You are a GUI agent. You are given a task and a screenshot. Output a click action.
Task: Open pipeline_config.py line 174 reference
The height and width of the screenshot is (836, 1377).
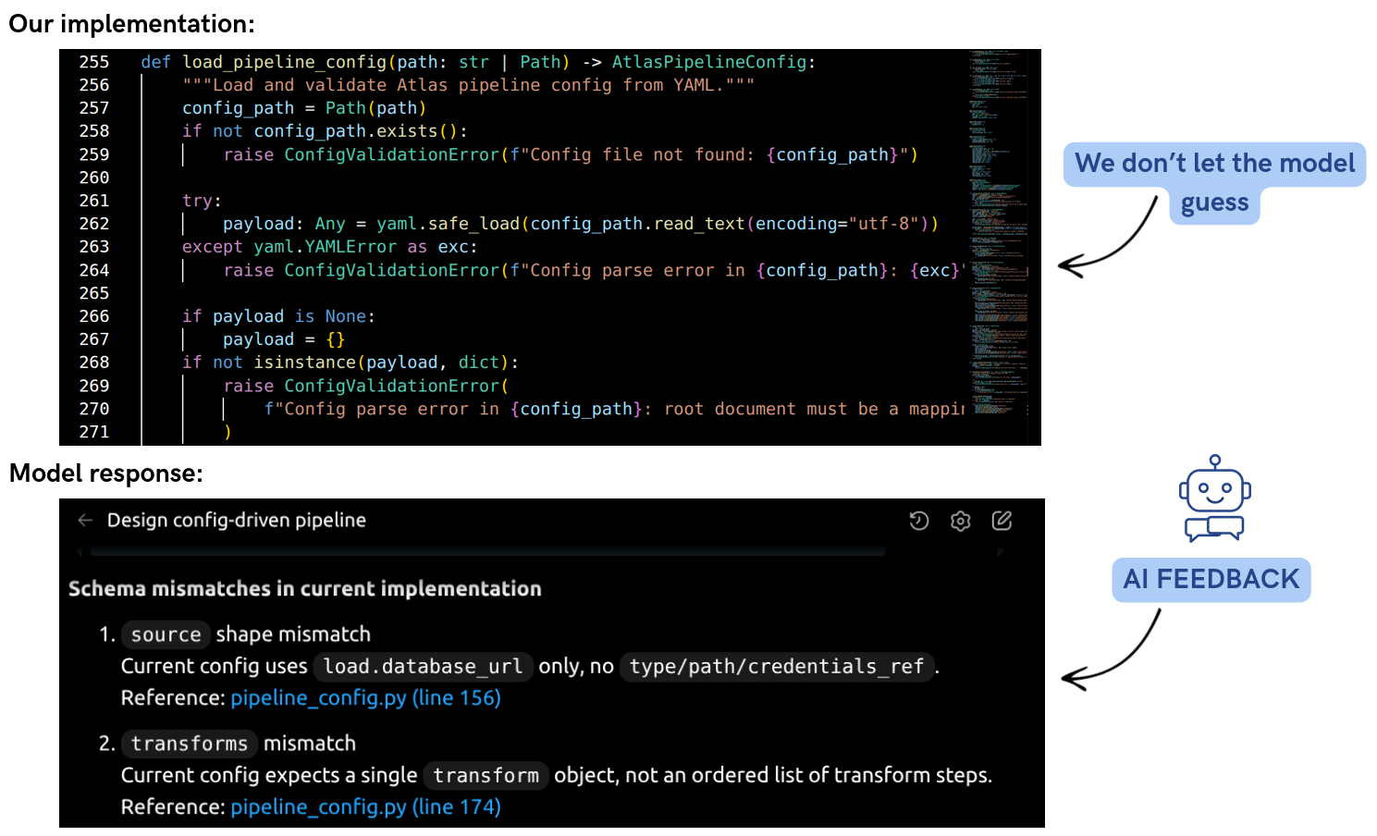pyautogui.click(x=364, y=806)
